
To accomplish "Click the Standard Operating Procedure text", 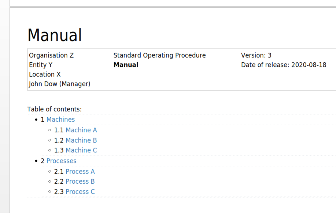I will click(x=159, y=55).
